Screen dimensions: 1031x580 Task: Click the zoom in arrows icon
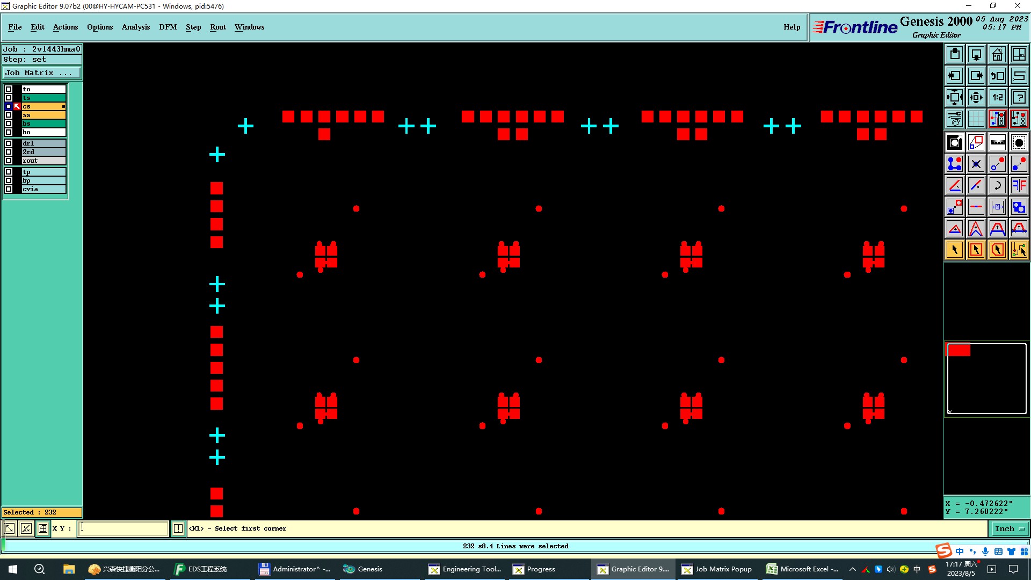(976, 97)
